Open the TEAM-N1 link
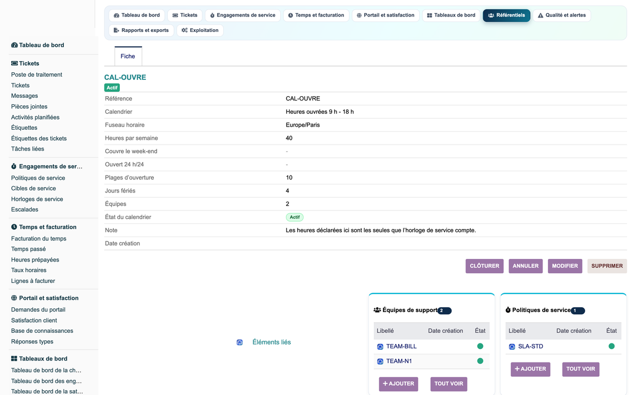 point(399,362)
